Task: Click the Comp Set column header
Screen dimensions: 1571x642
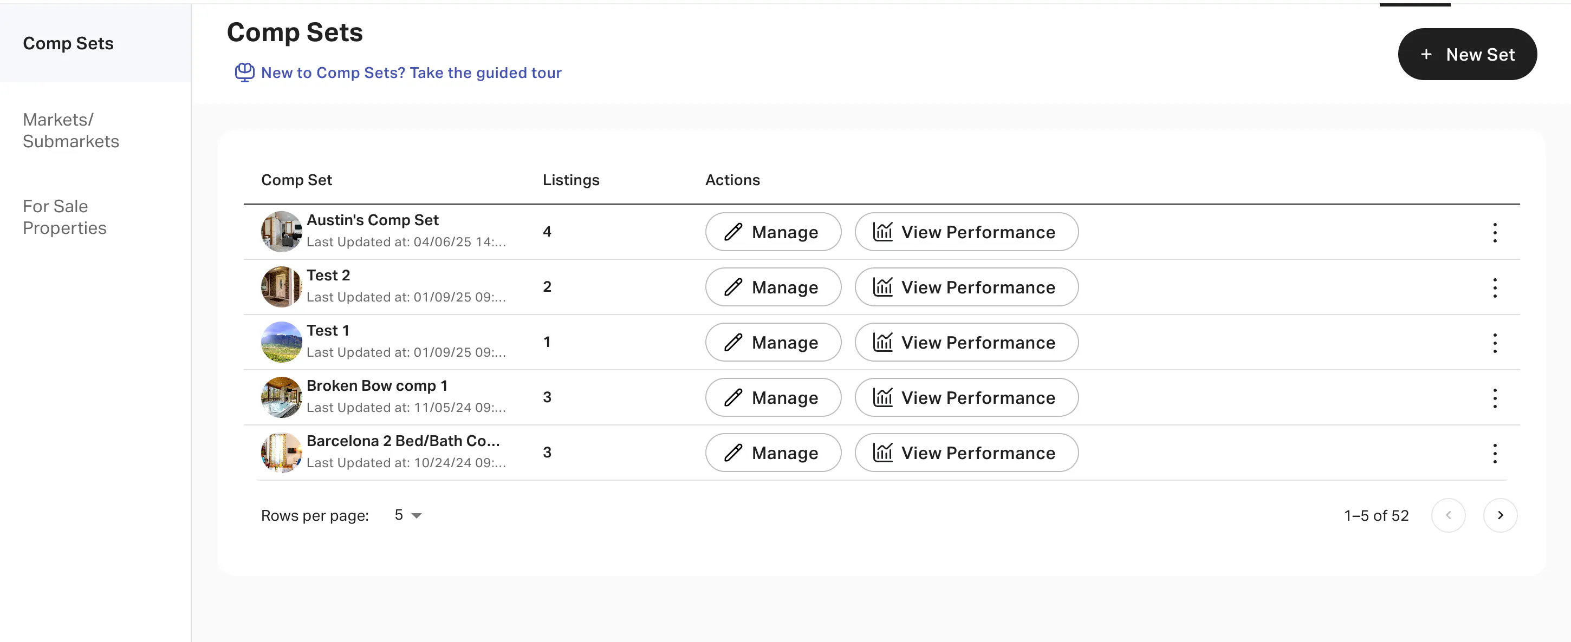Action: pos(296,180)
